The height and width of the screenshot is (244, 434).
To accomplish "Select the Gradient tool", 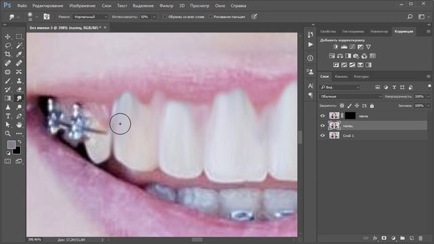I will [7, 98].
